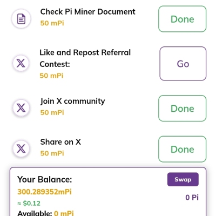Tap the X logo beside Join X community
This screenshot has height=216, width=216.
pos(21,108)
